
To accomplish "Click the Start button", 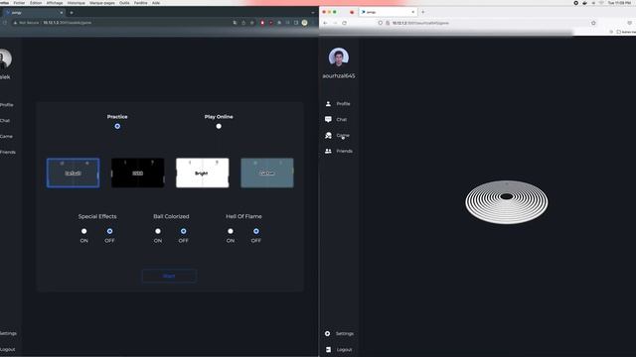I will pyautogui.click(x=169, y=276).
